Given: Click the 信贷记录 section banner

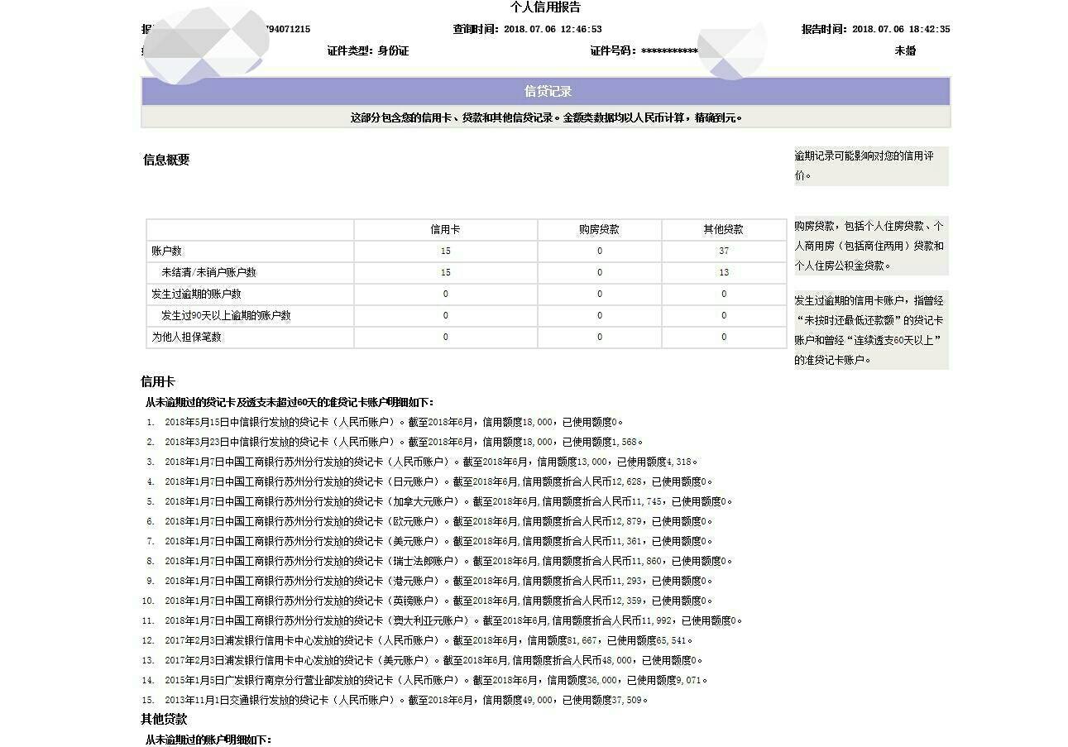Looking at the screenshot, I should (546, 92).
